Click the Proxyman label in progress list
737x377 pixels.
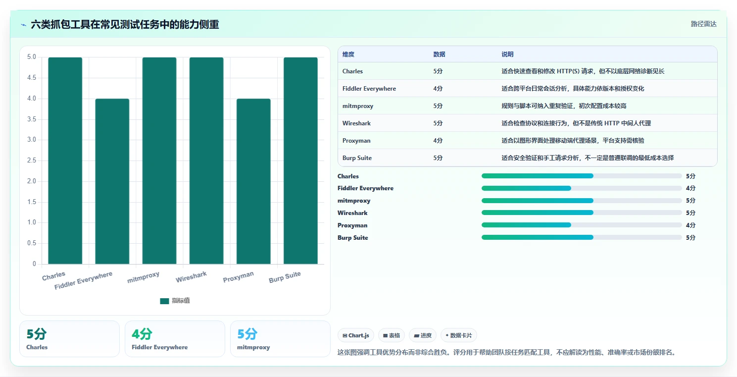tap(352, 225)
